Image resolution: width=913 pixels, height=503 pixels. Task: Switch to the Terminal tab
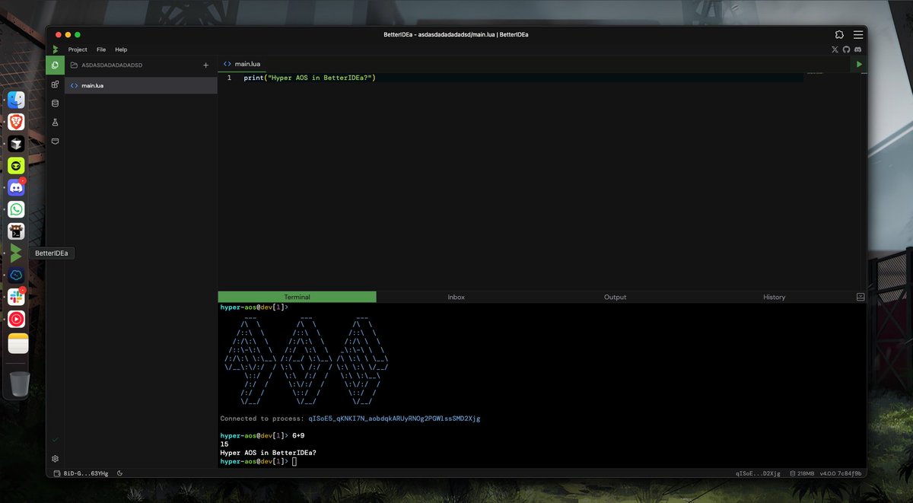[x=297, y=297]
